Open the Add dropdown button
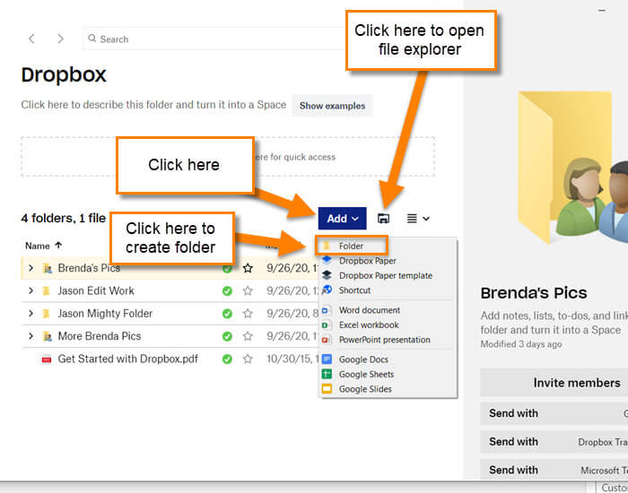This screenshot has height=493, width=628. click(342, 219)
